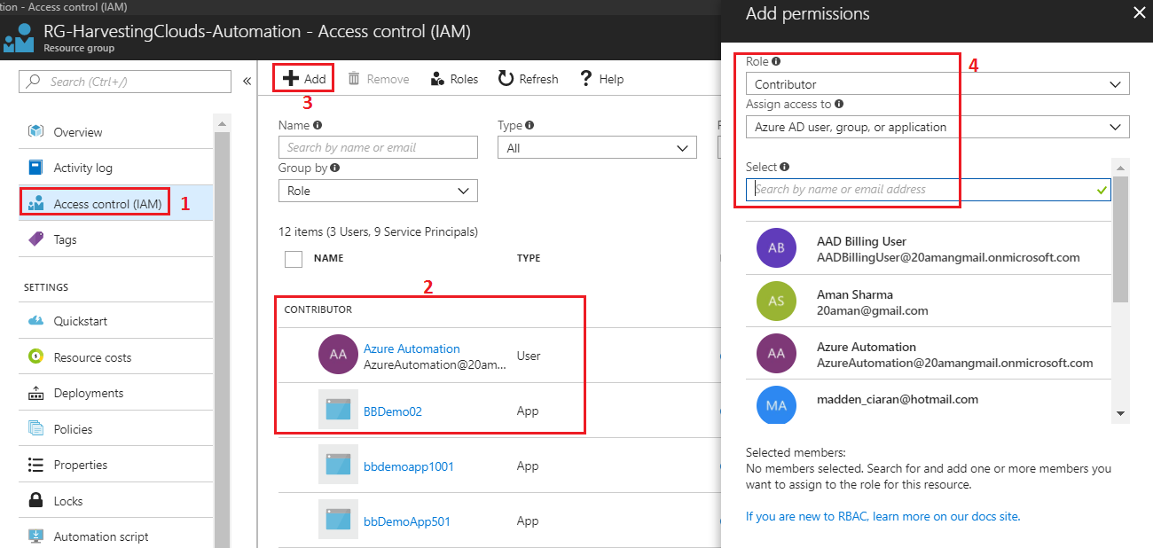Click the Access control people icon
This screenshot has width=1153, height=548.
(x=35, y=204)
